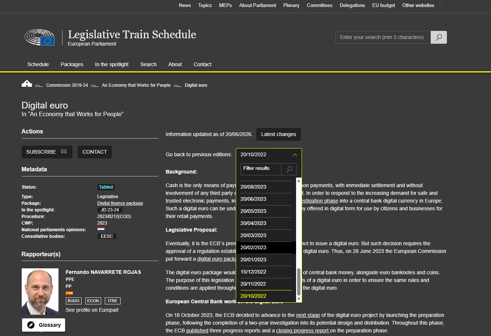491x336 pixels.
Task: Click the Netherlands flag for national opinions
Action: click(x=101, y=229)
